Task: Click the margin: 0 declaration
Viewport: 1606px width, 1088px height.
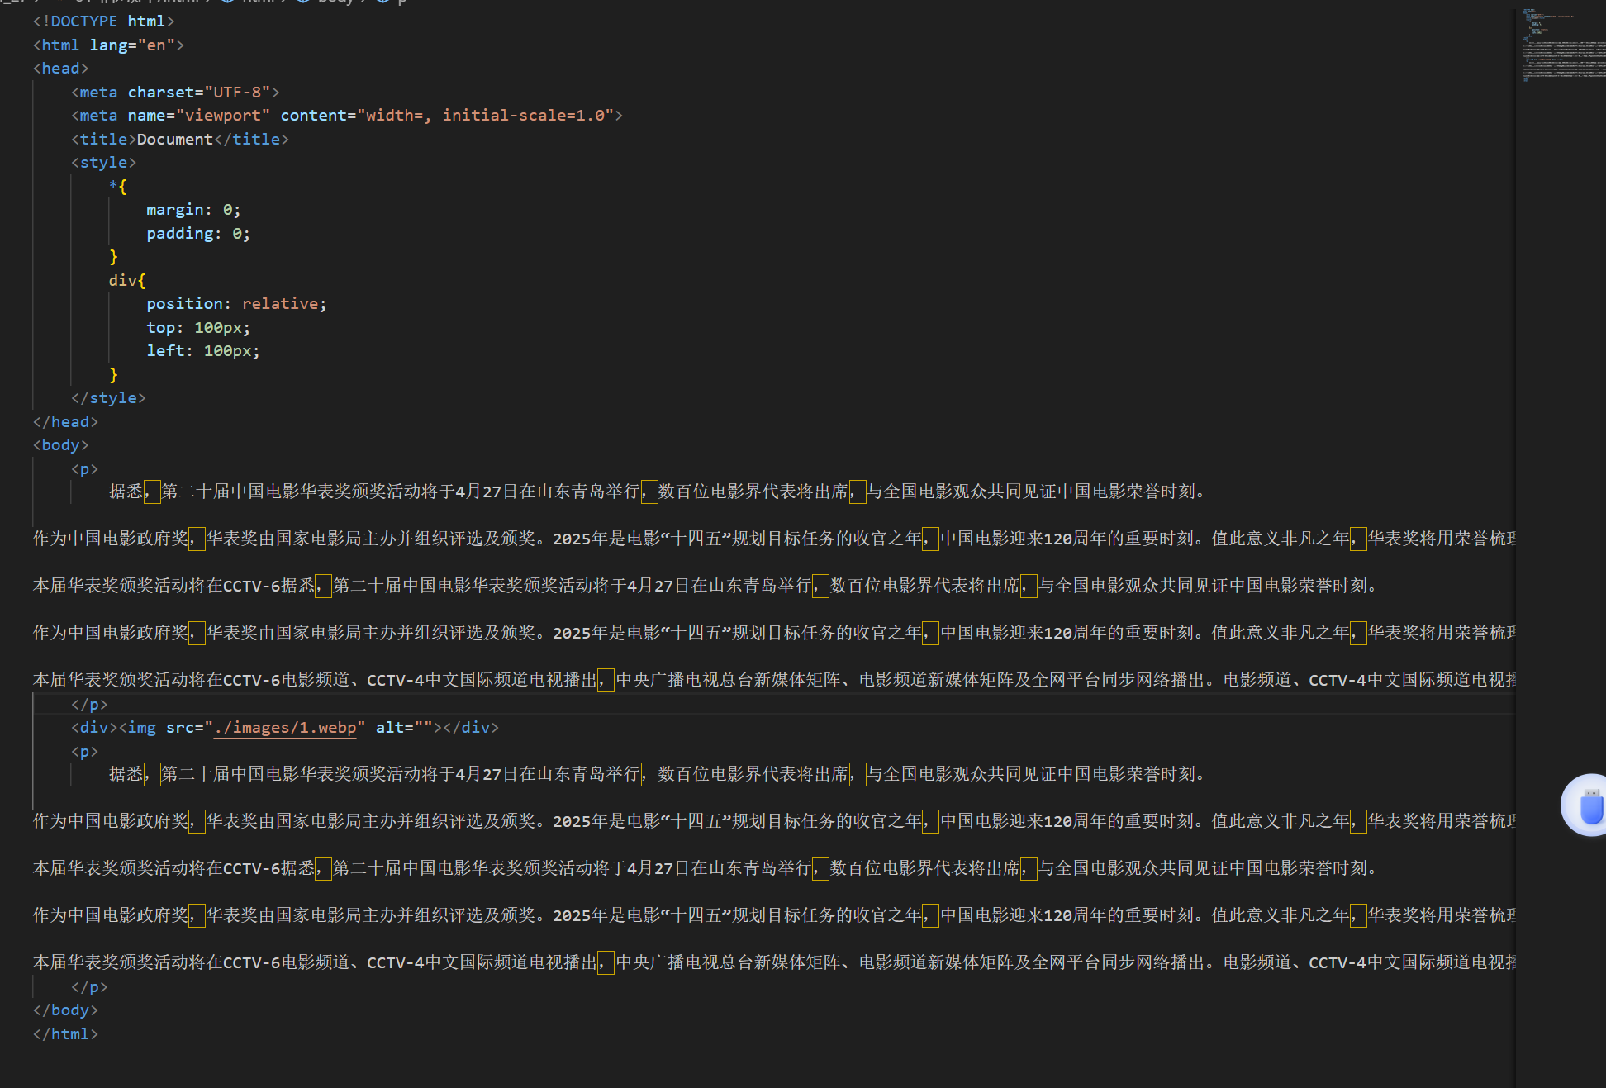Action: coord(193,210)
